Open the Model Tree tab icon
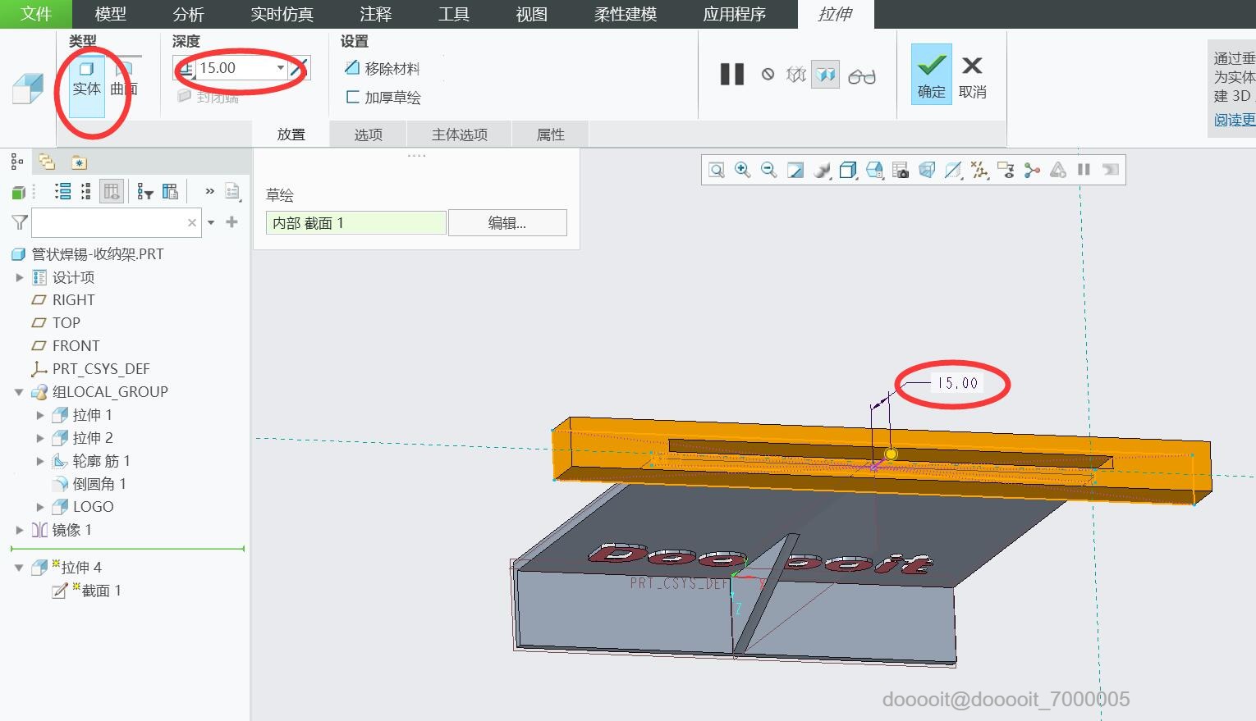Image resolution: width=1256 pixels, height=721 pixels. pos(16,162)
